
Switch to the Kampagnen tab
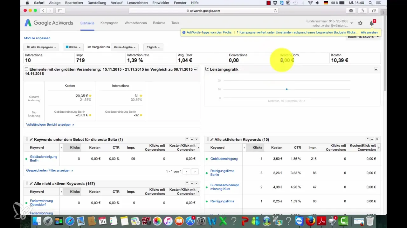[109, 23]
